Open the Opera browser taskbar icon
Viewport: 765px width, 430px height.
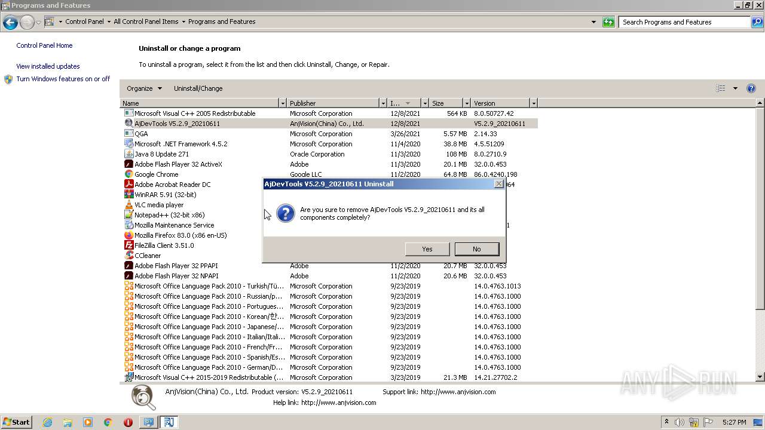(x=128, y=422)
